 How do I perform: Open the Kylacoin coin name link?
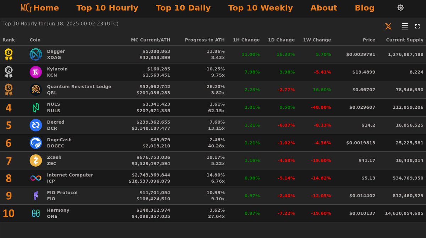click(57, 69)
